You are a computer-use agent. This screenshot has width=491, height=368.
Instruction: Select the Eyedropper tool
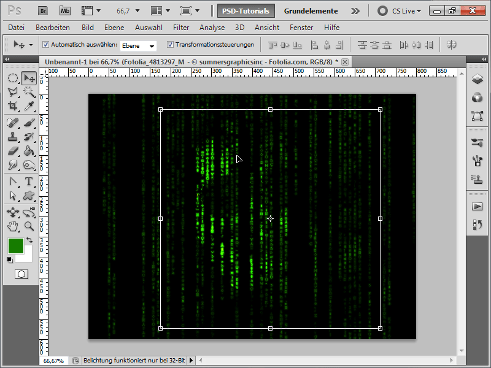pyautogui.click(x=29, y=105)
